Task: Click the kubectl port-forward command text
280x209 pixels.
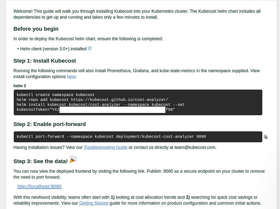Action: [x=111, y=136]
